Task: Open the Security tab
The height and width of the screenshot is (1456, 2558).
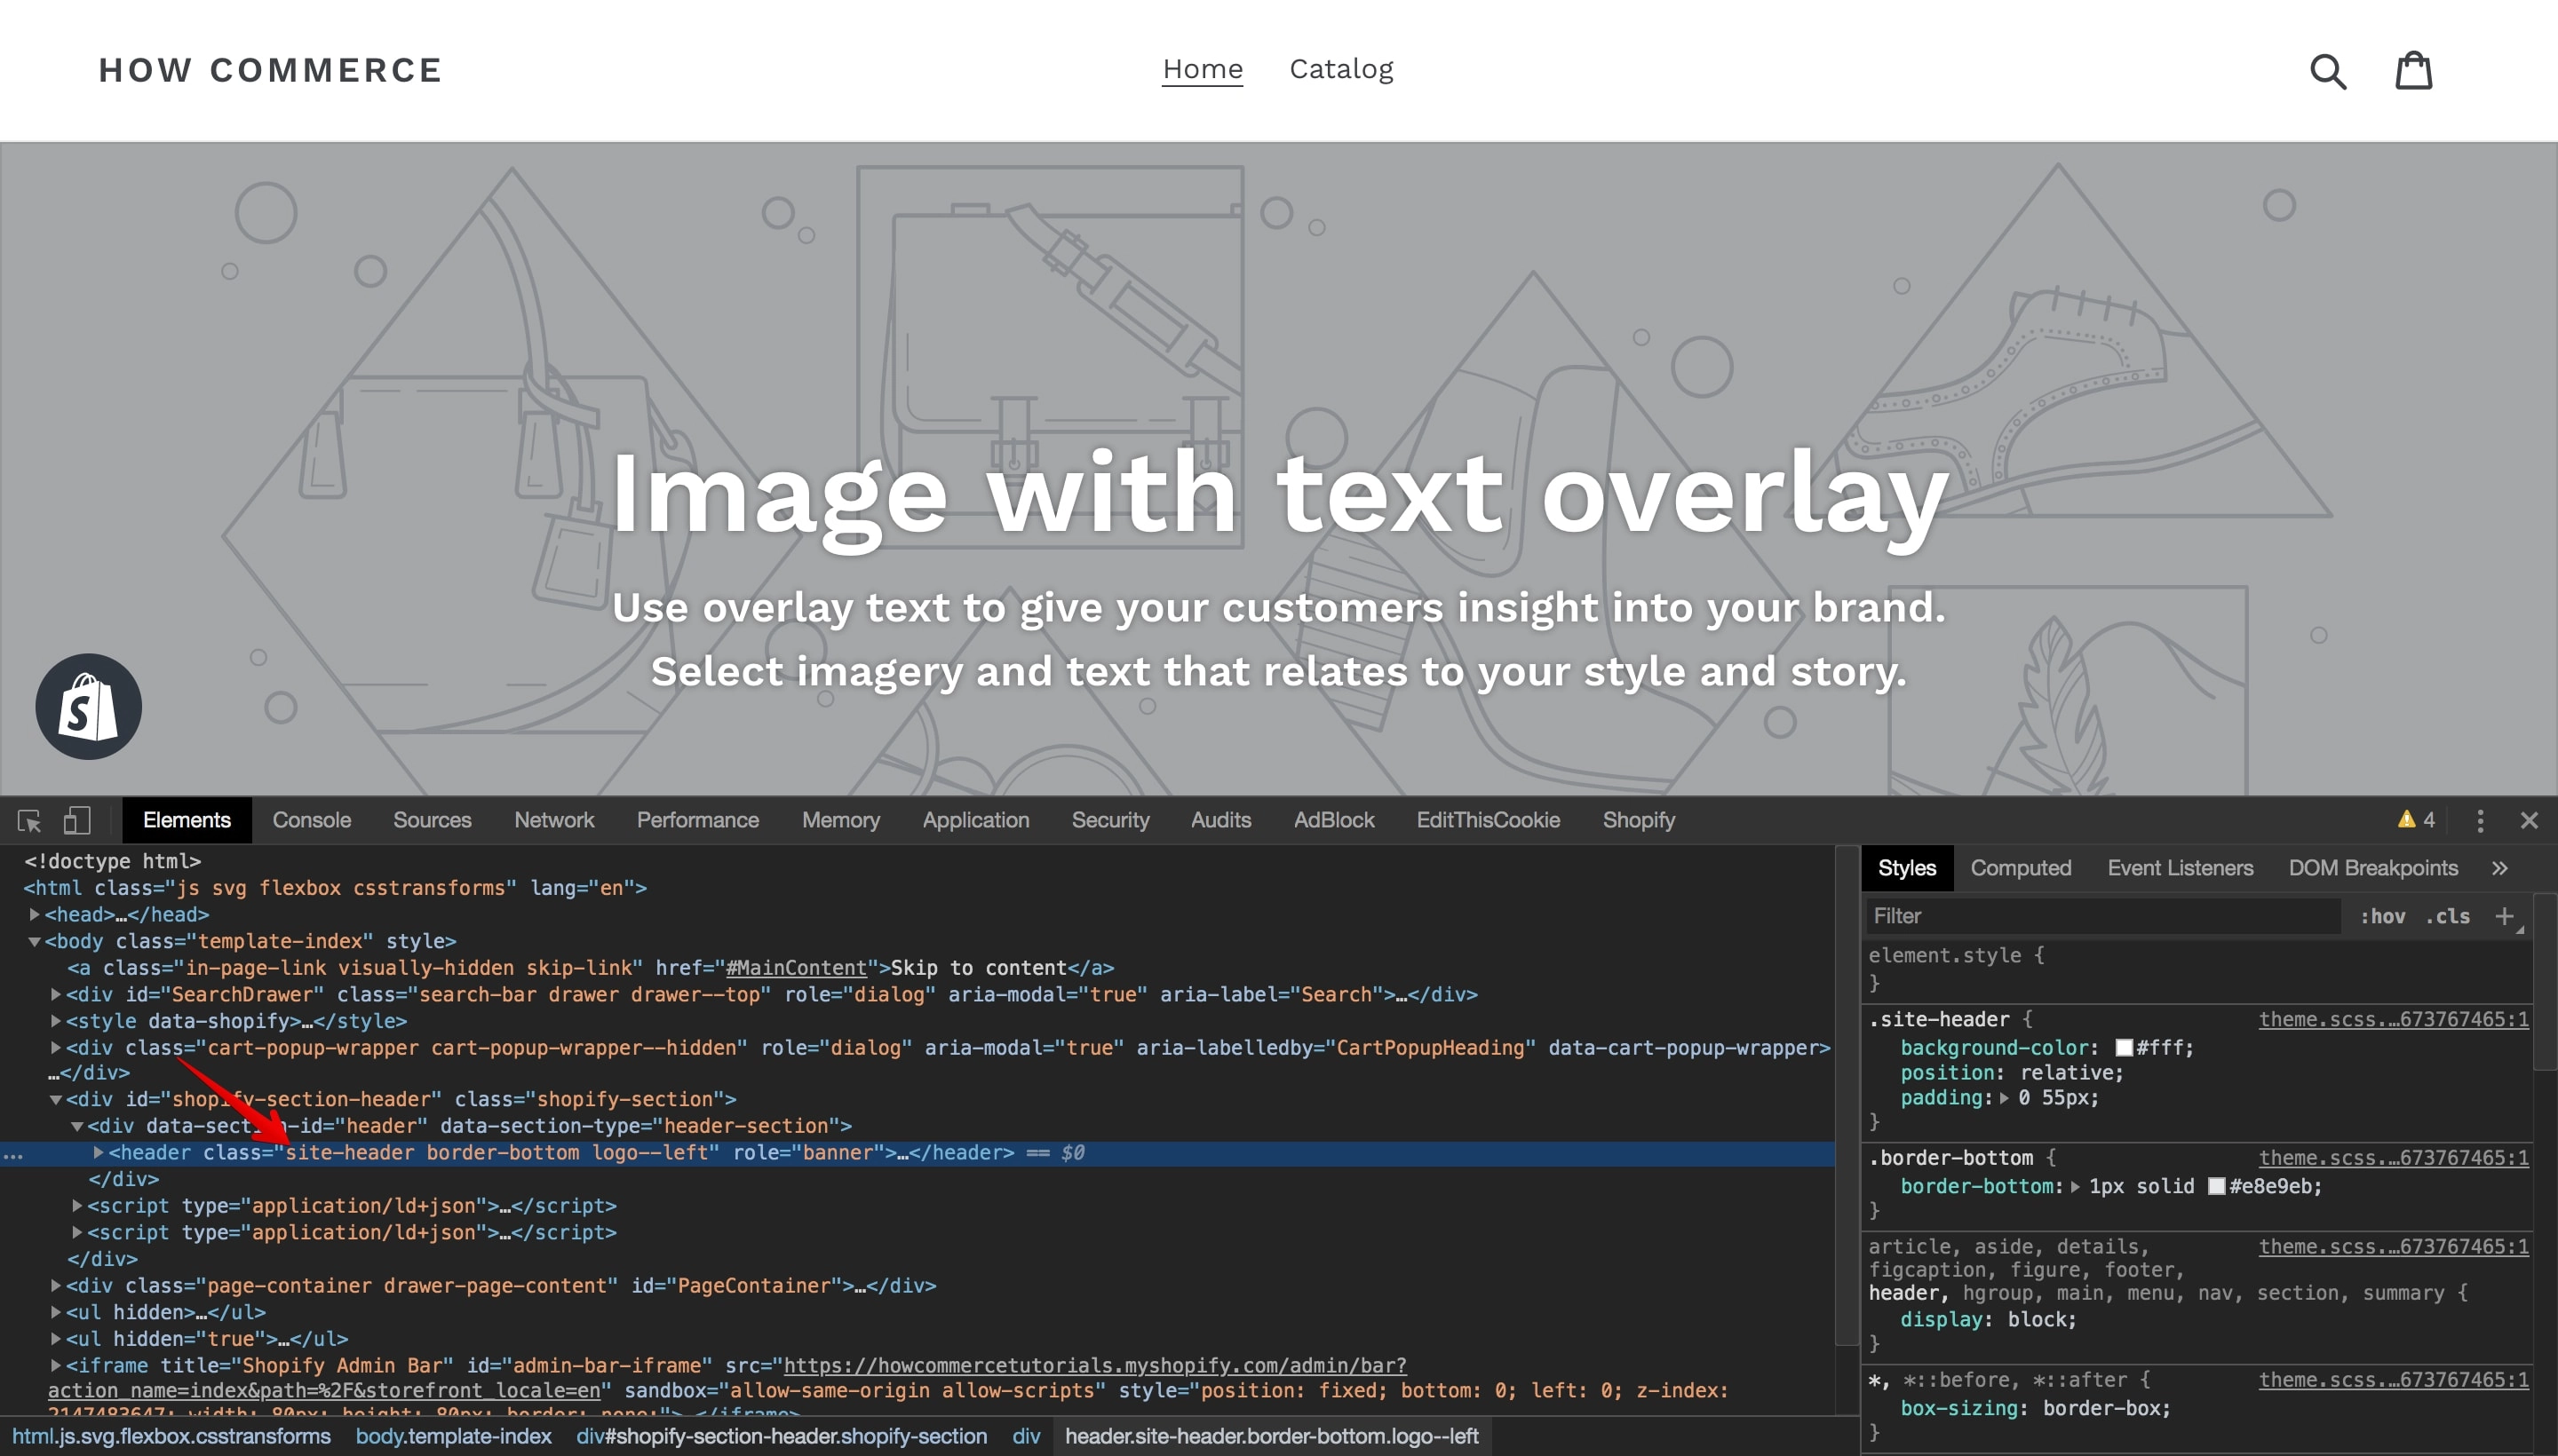Action: [1110, 820]
